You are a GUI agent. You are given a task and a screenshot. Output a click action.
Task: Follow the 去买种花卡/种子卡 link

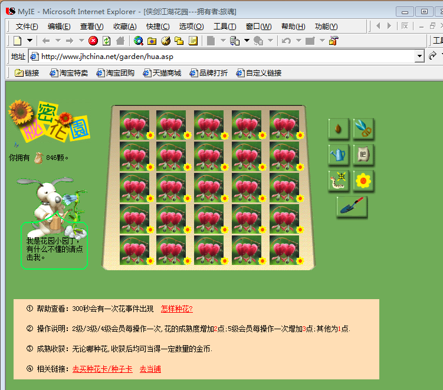(x=102, y=369)
